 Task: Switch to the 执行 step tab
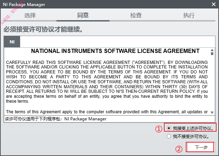coord(189,15)
